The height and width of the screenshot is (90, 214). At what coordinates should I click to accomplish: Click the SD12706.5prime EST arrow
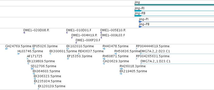[32, 69]
